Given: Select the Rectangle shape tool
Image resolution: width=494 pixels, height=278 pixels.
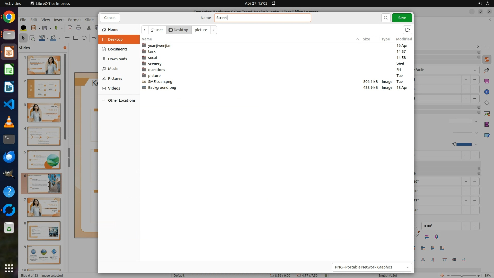Looking at the screenshot, I should pos(76,38).
